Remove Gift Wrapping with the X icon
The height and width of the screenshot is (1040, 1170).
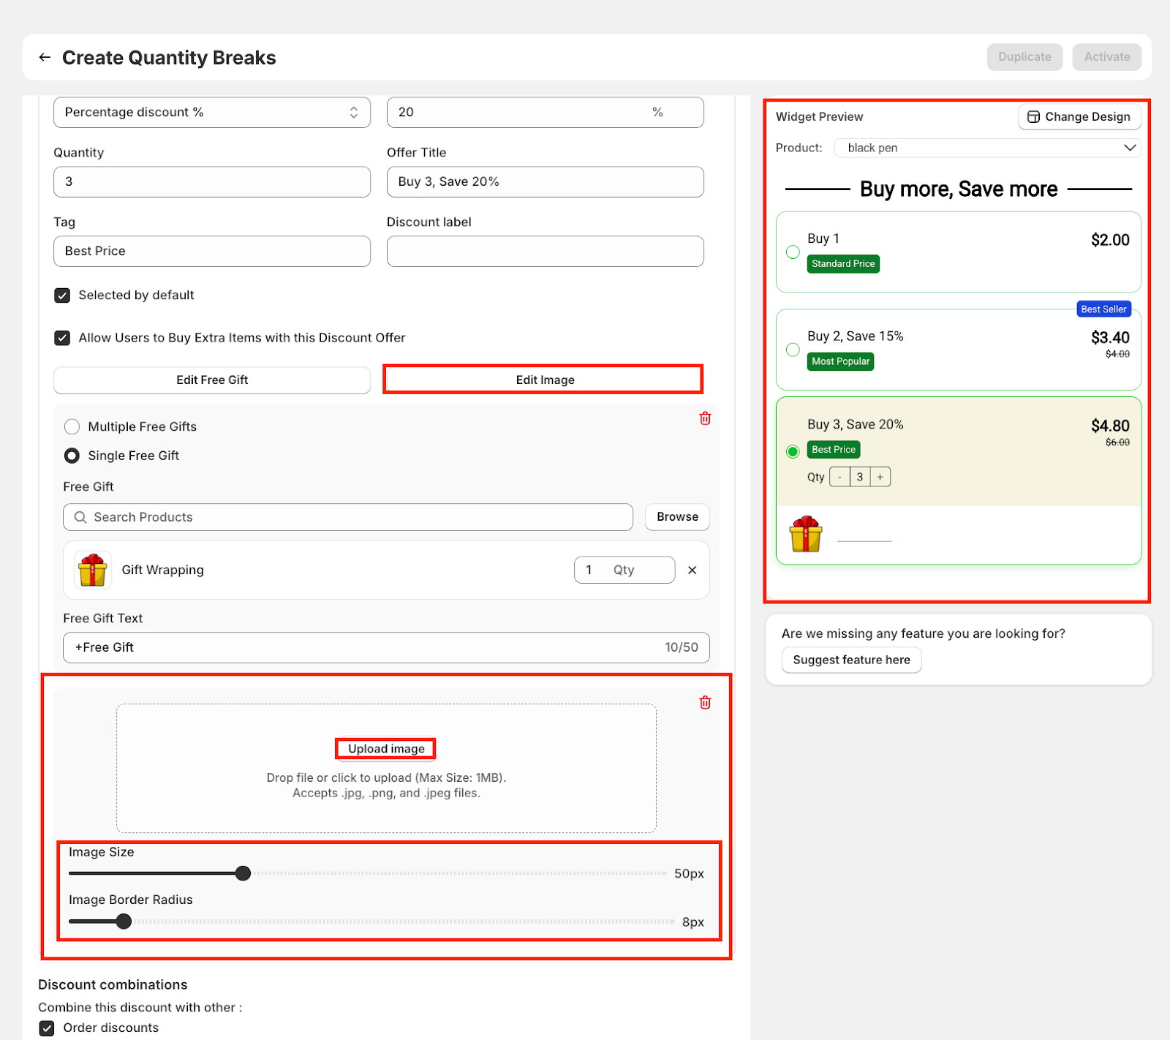click(692, 570)
